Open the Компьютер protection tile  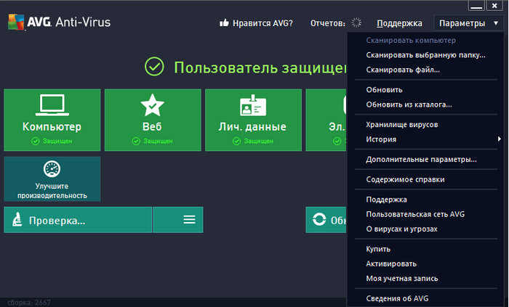[52, 120]
